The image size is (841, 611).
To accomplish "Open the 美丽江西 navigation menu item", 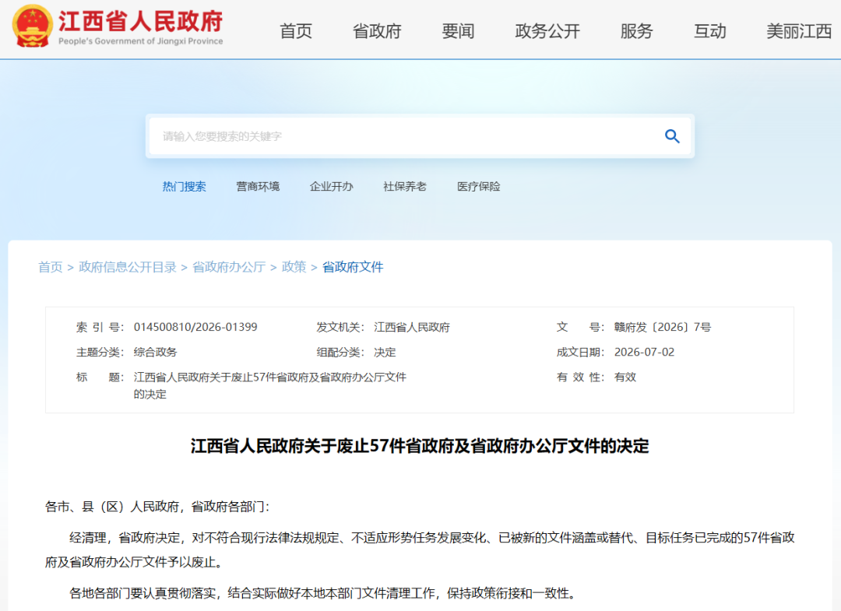I will pos(799,31).
